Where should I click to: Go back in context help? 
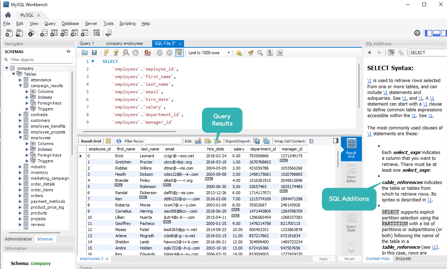pyautogui.click(x=369, y=53)
